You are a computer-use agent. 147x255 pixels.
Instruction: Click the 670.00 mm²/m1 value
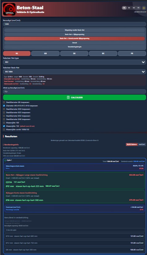tap(136, 200)
